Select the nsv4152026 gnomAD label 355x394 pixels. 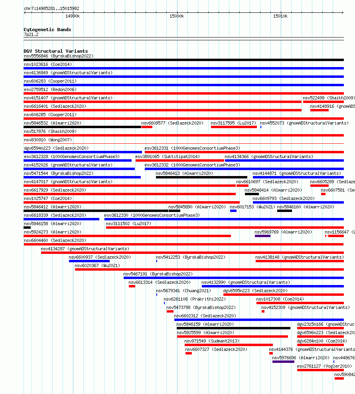pos(68,165)
